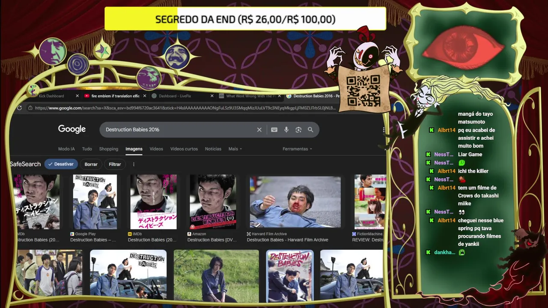Close the Kick Dashboard tab
The height and width of the screenshot is (308, 548).
[77, 96]
